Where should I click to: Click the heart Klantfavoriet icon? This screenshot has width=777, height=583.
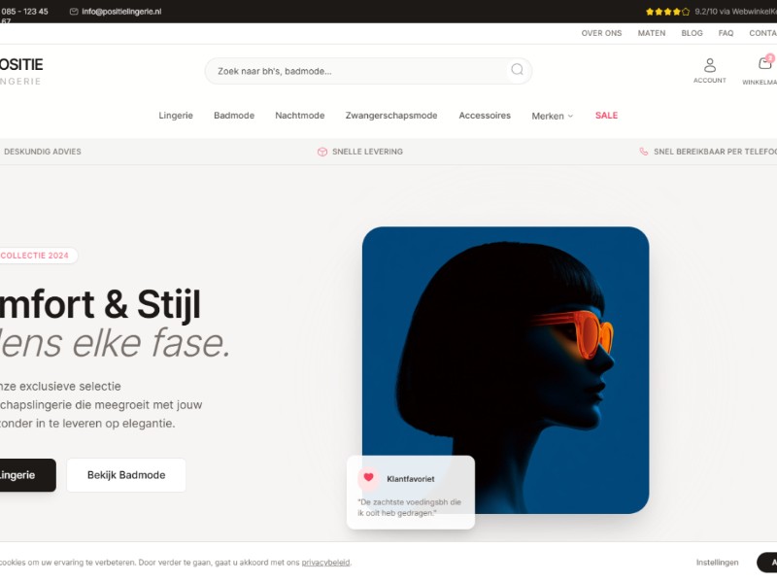coord(368,478)
